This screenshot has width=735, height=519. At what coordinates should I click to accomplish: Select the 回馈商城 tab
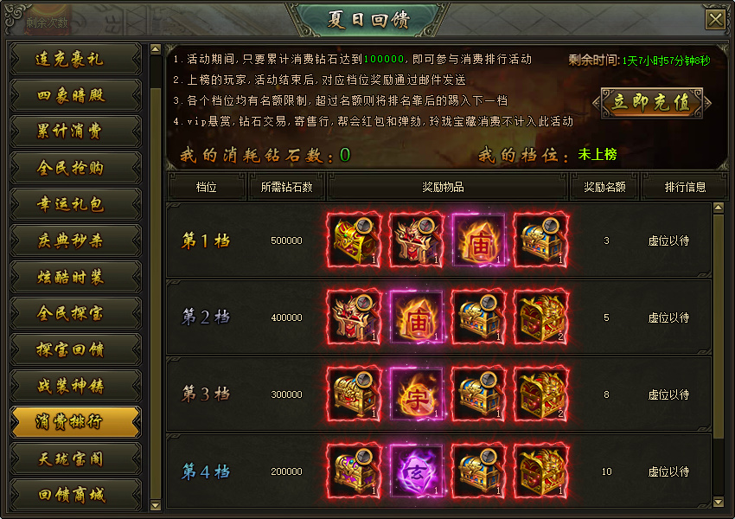point(75,495)
